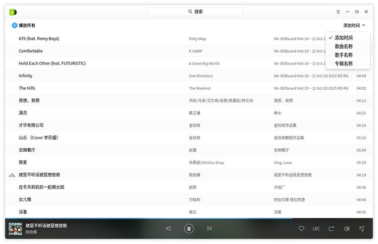This screenshot has height=244, width=378.
Task: Change the repeat play mode
Action: (x=332, y=228)
